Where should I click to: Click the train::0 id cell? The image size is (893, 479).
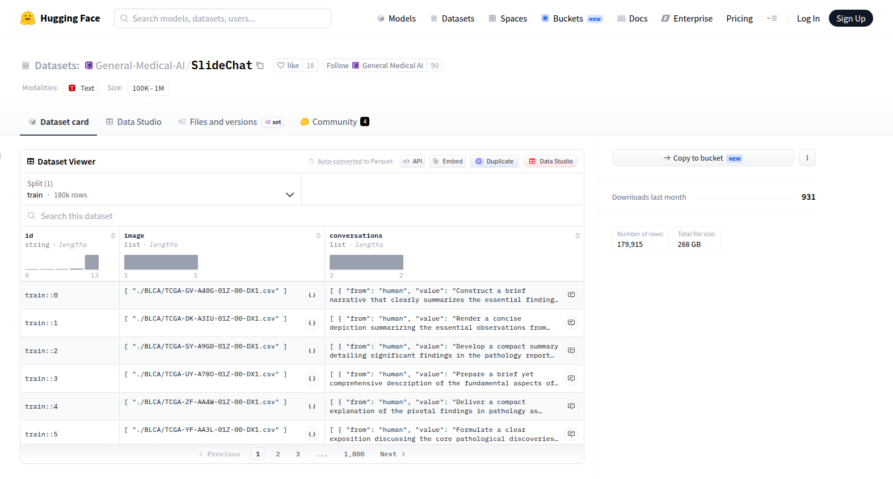coord(70,295)
